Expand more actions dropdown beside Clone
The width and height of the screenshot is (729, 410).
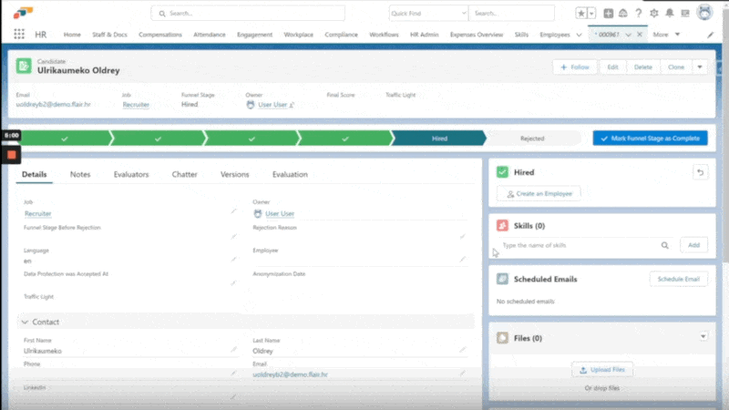coord(700,67)
